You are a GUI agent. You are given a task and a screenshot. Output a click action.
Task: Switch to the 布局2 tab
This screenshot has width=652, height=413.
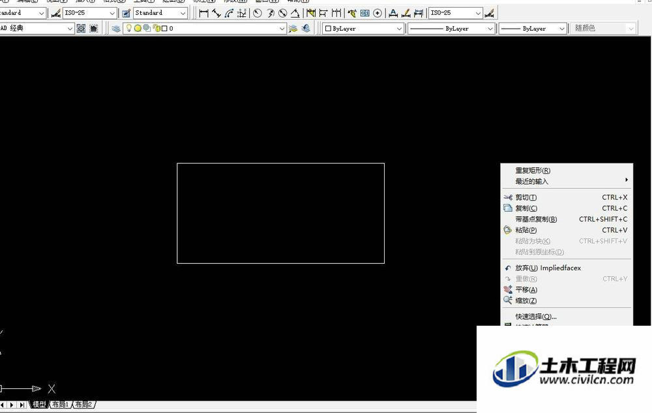click(84, 405)
